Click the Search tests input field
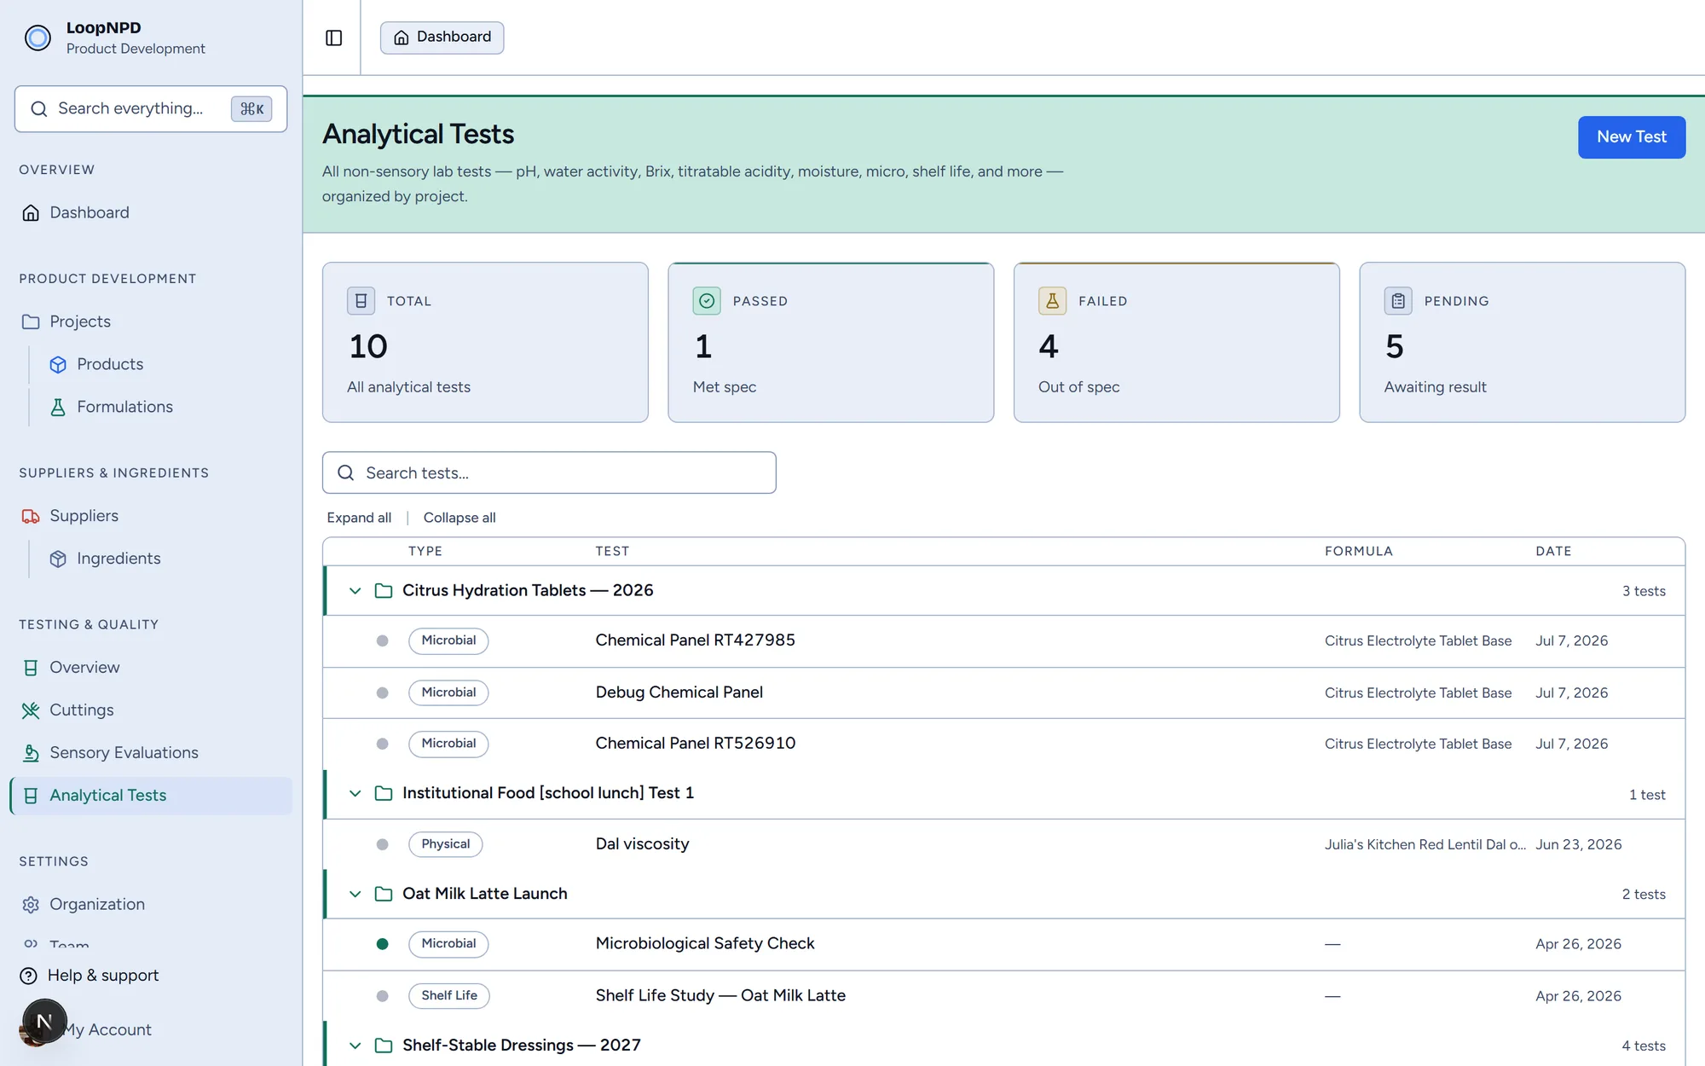The width and height of the screenshot is (1705, 1066). (549, 472)
